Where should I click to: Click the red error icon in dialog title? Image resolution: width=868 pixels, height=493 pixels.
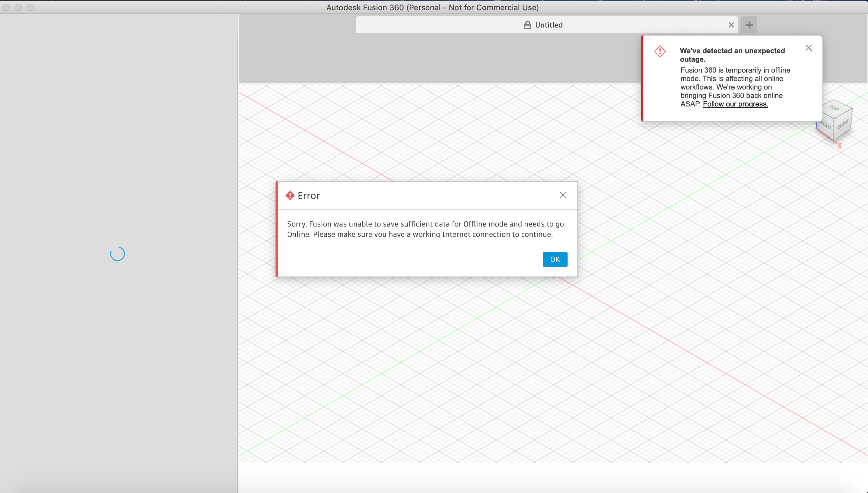click(x=290, y=195)
